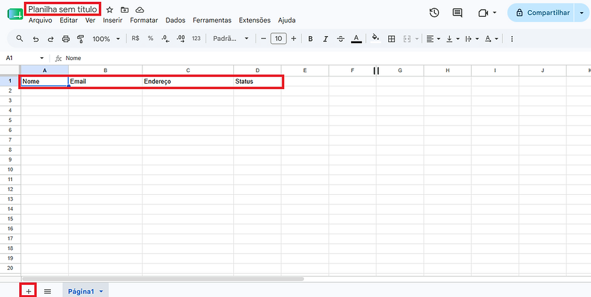Print the spreadsheet

pos(66,38)
